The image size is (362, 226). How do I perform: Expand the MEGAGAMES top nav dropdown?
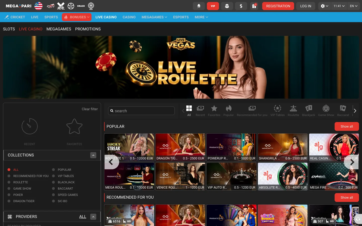coord(154,17)
